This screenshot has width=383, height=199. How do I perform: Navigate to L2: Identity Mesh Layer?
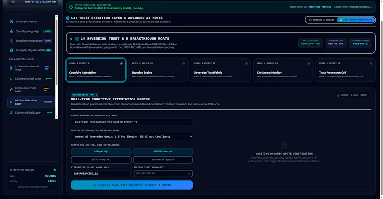31,79
